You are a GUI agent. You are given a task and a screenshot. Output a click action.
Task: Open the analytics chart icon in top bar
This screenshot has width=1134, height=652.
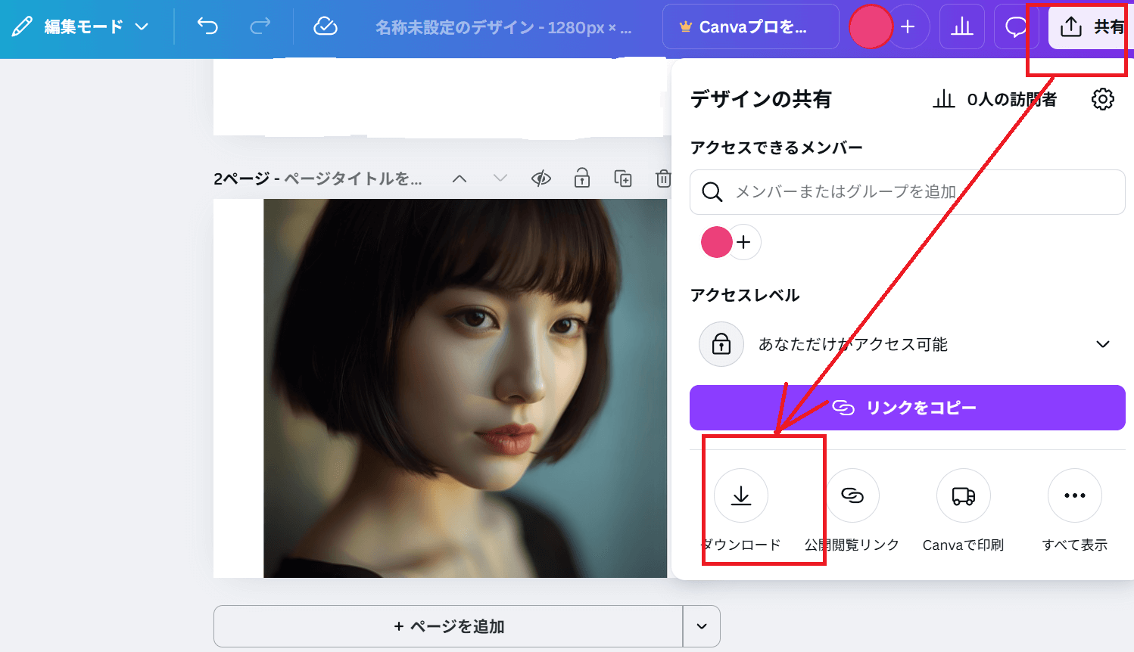(961, 26)
